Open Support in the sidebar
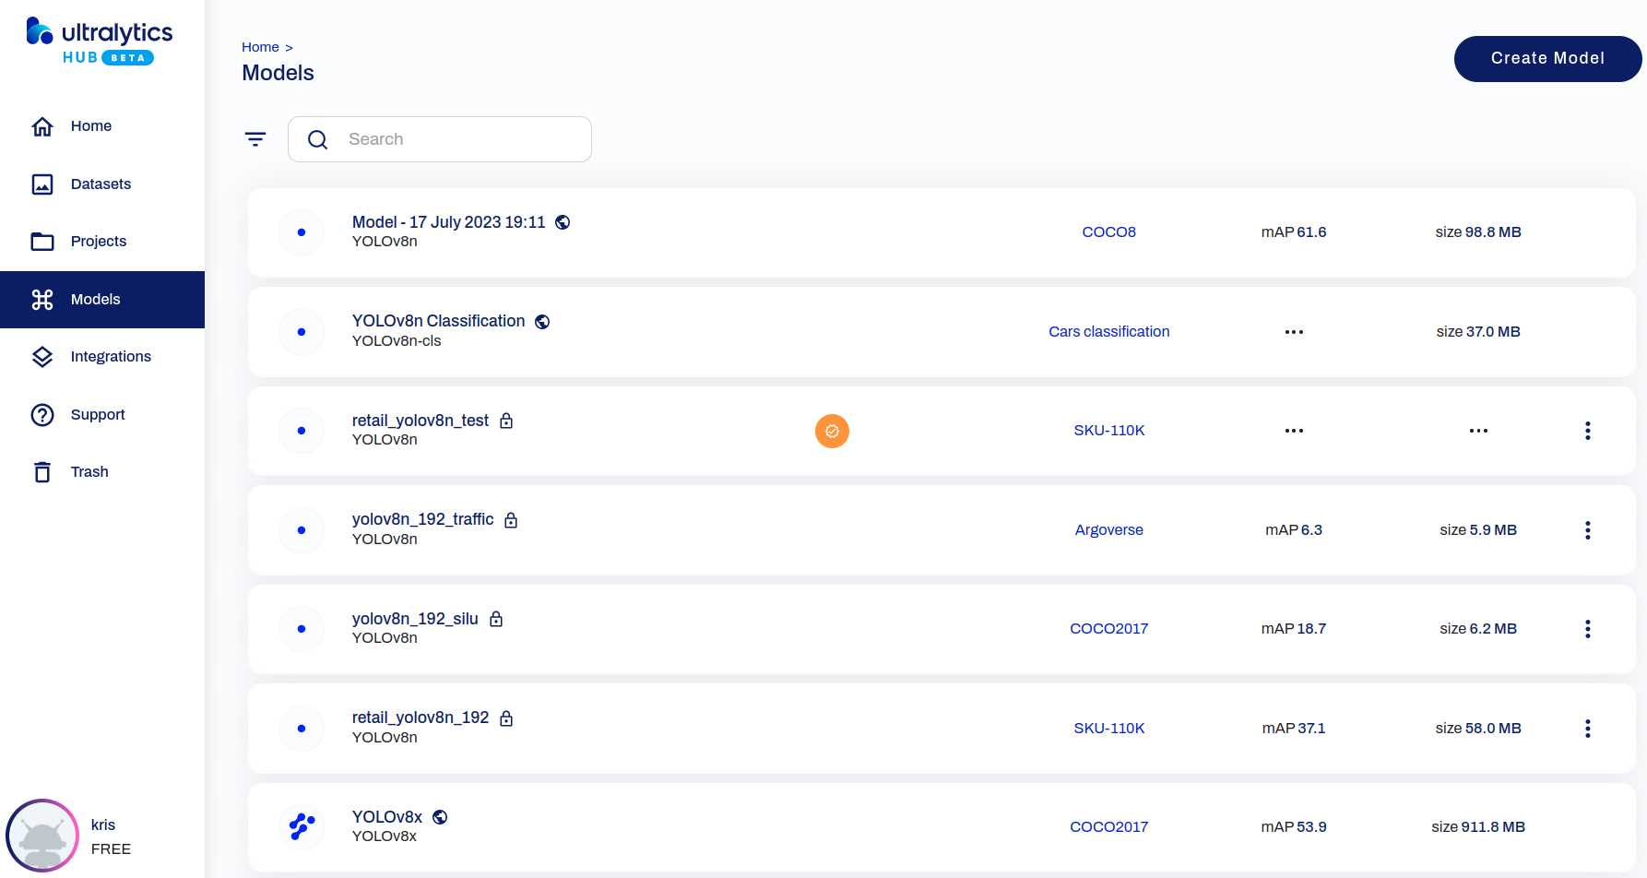The height and width of the screenshot is (878, 1647). 102,415
